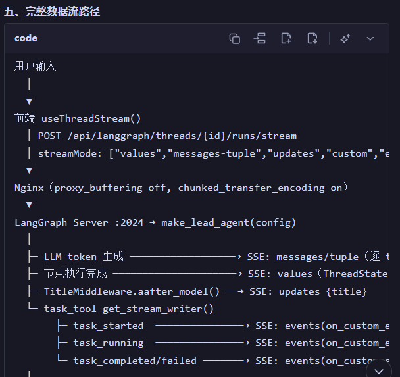The height and width of the screenshot is (377, 400).
Task: Click the heading '五、完整数据流路径'
Action: coord(52,11)
